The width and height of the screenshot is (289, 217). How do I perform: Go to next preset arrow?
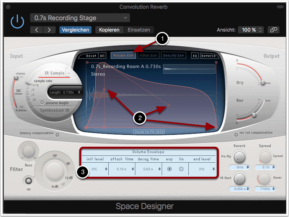(x=49, y=30)
